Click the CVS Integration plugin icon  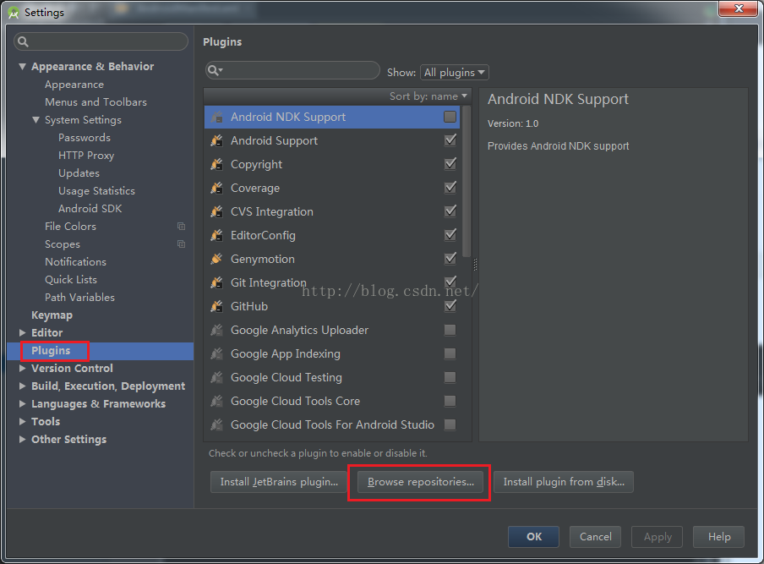[217, 211]
